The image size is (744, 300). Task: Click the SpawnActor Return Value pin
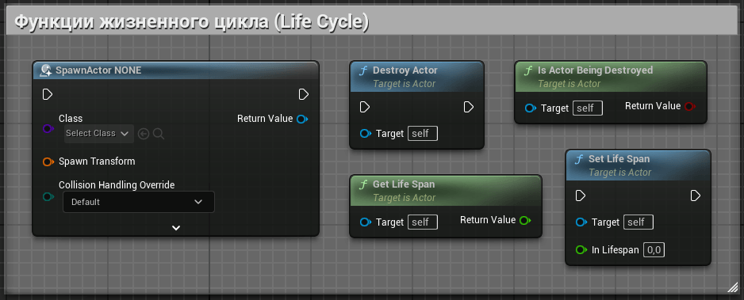302,119
